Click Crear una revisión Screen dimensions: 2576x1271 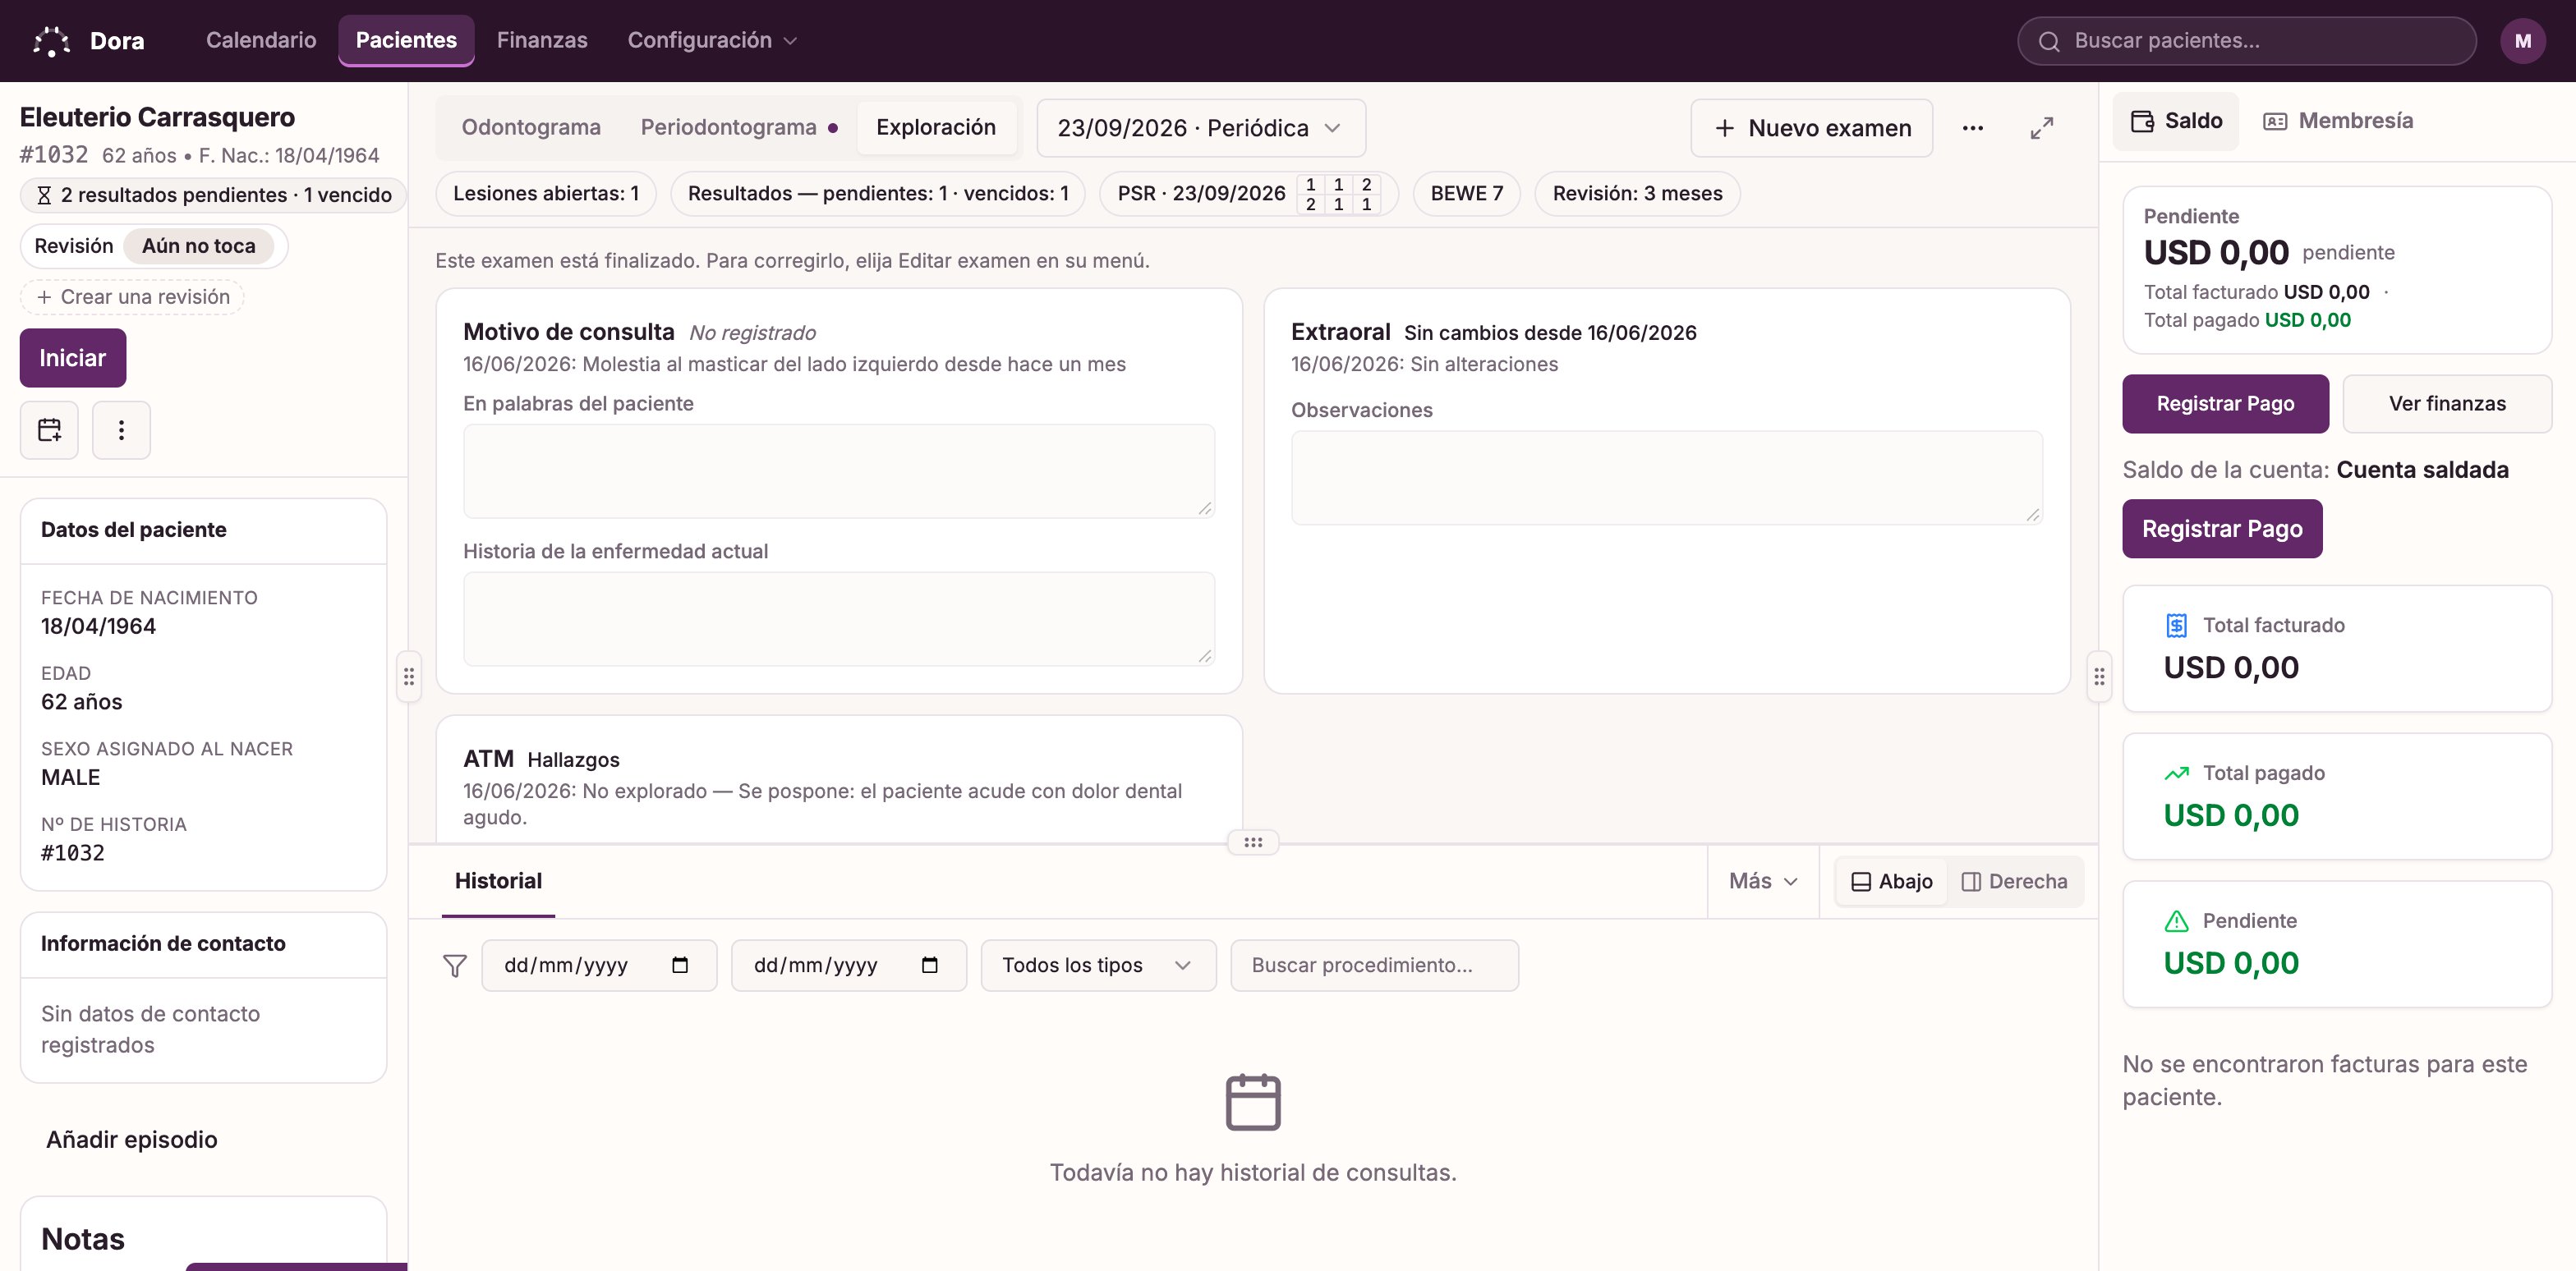[x=132, y=296]
